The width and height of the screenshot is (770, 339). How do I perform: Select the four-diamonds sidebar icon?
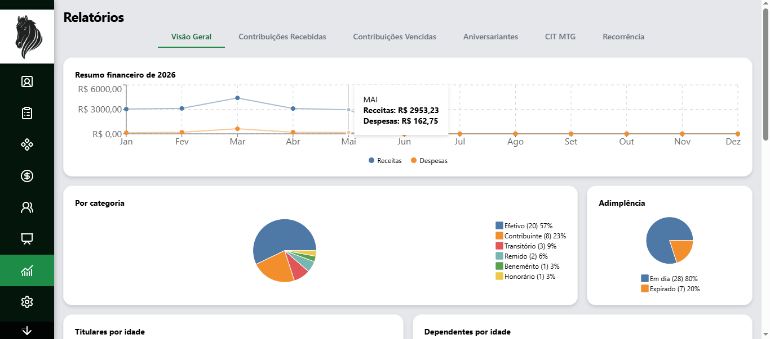click(27, 144)
